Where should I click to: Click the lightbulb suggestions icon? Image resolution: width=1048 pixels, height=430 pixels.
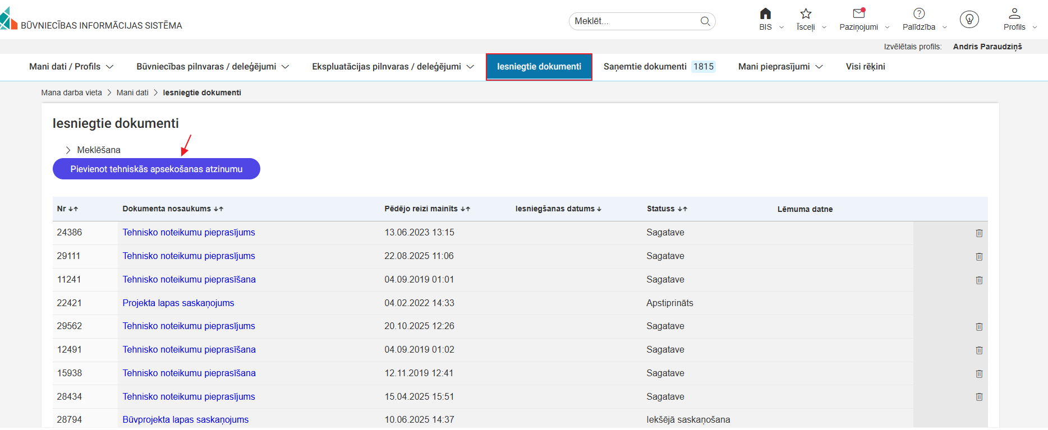tap(969, 20)
